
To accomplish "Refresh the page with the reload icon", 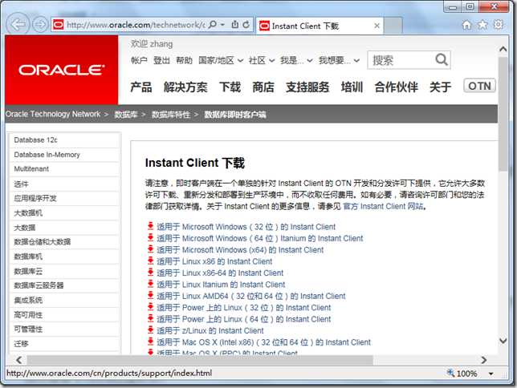I will coord(246,24).
